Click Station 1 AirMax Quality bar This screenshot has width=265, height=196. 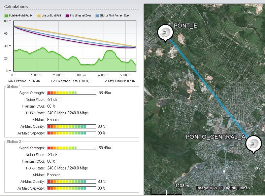(x=71, y=126)
